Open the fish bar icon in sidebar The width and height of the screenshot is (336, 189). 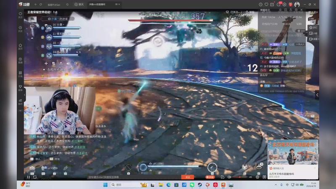(x=20, y=102)
